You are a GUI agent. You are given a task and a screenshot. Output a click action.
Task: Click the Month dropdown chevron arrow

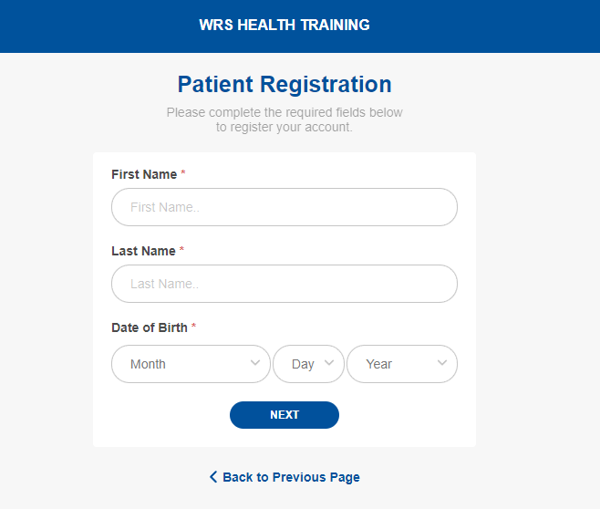tap(255, 363)
